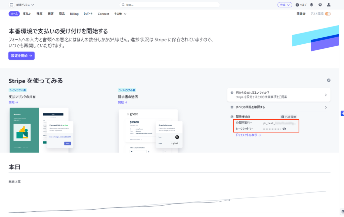Viewport: 344px width, 217px height.
Task: Focus the 検索 search field
Action: (170, 5)
